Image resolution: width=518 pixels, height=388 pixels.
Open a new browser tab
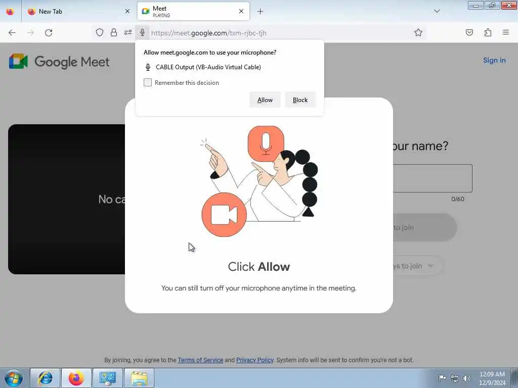point(261,12)
